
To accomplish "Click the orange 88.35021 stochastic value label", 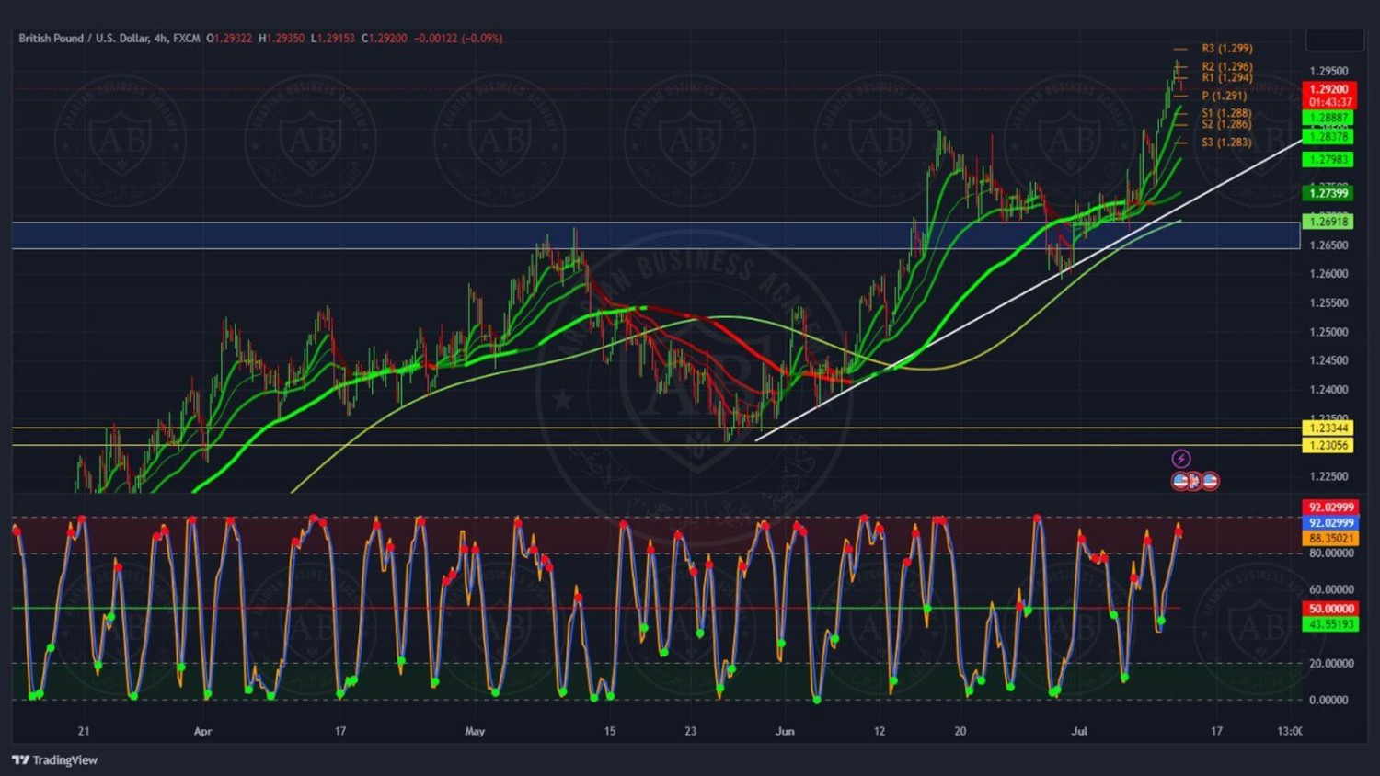I will (x=1330, y=539).
